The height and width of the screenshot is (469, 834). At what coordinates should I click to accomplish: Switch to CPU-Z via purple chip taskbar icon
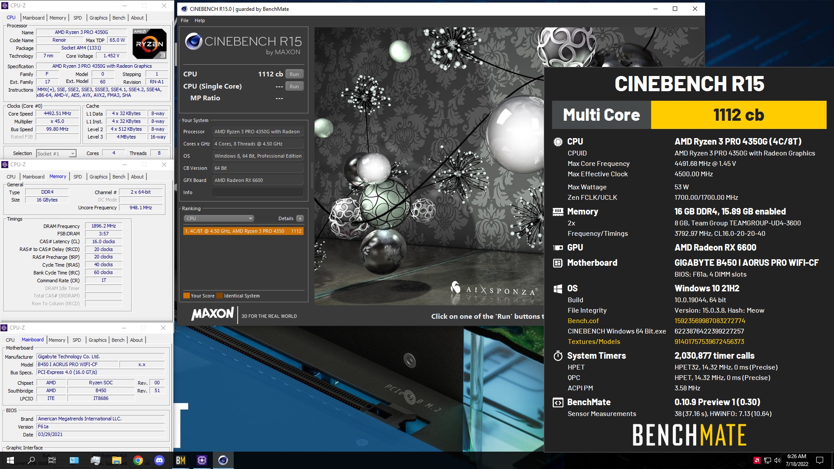[202, 460]
